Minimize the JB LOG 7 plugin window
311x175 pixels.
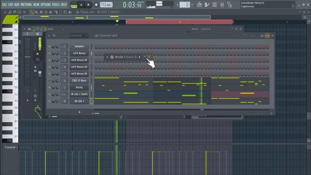[x=145, y=57]
